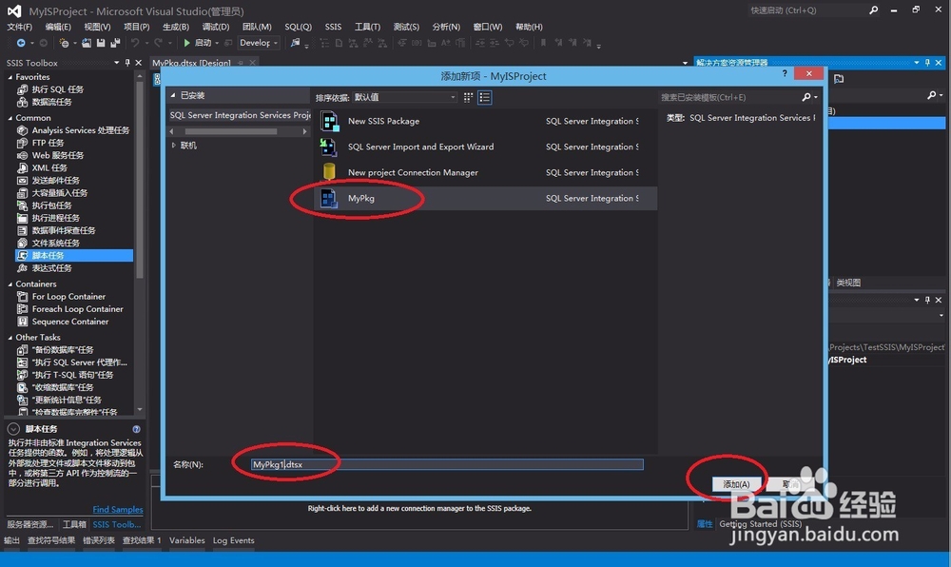This screenshot has width=951, height=567.
Task: Click the search magnifier in template search
Action: pyautogui.click(x=806, y=97)
